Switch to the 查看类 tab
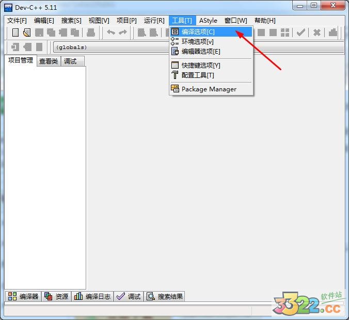Screen dimensions: 349x320 (49, 61)
